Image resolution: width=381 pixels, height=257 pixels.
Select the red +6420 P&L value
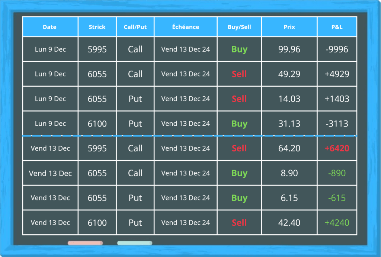[x=337, y=148]
